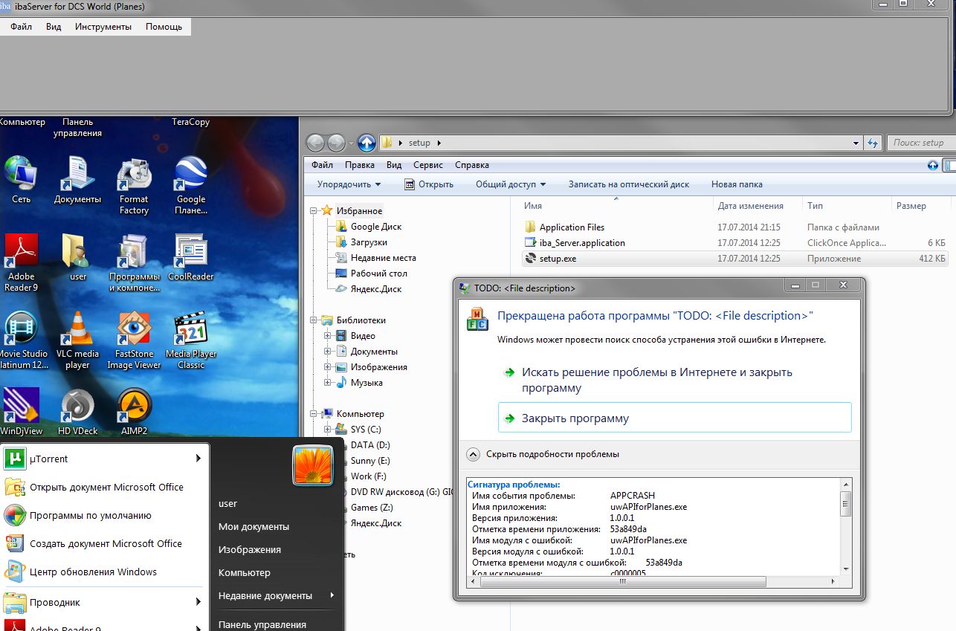Collapse the Библиотеки tree node
Viewport: 956px width, 631px height.
click(x=314, y=320)
